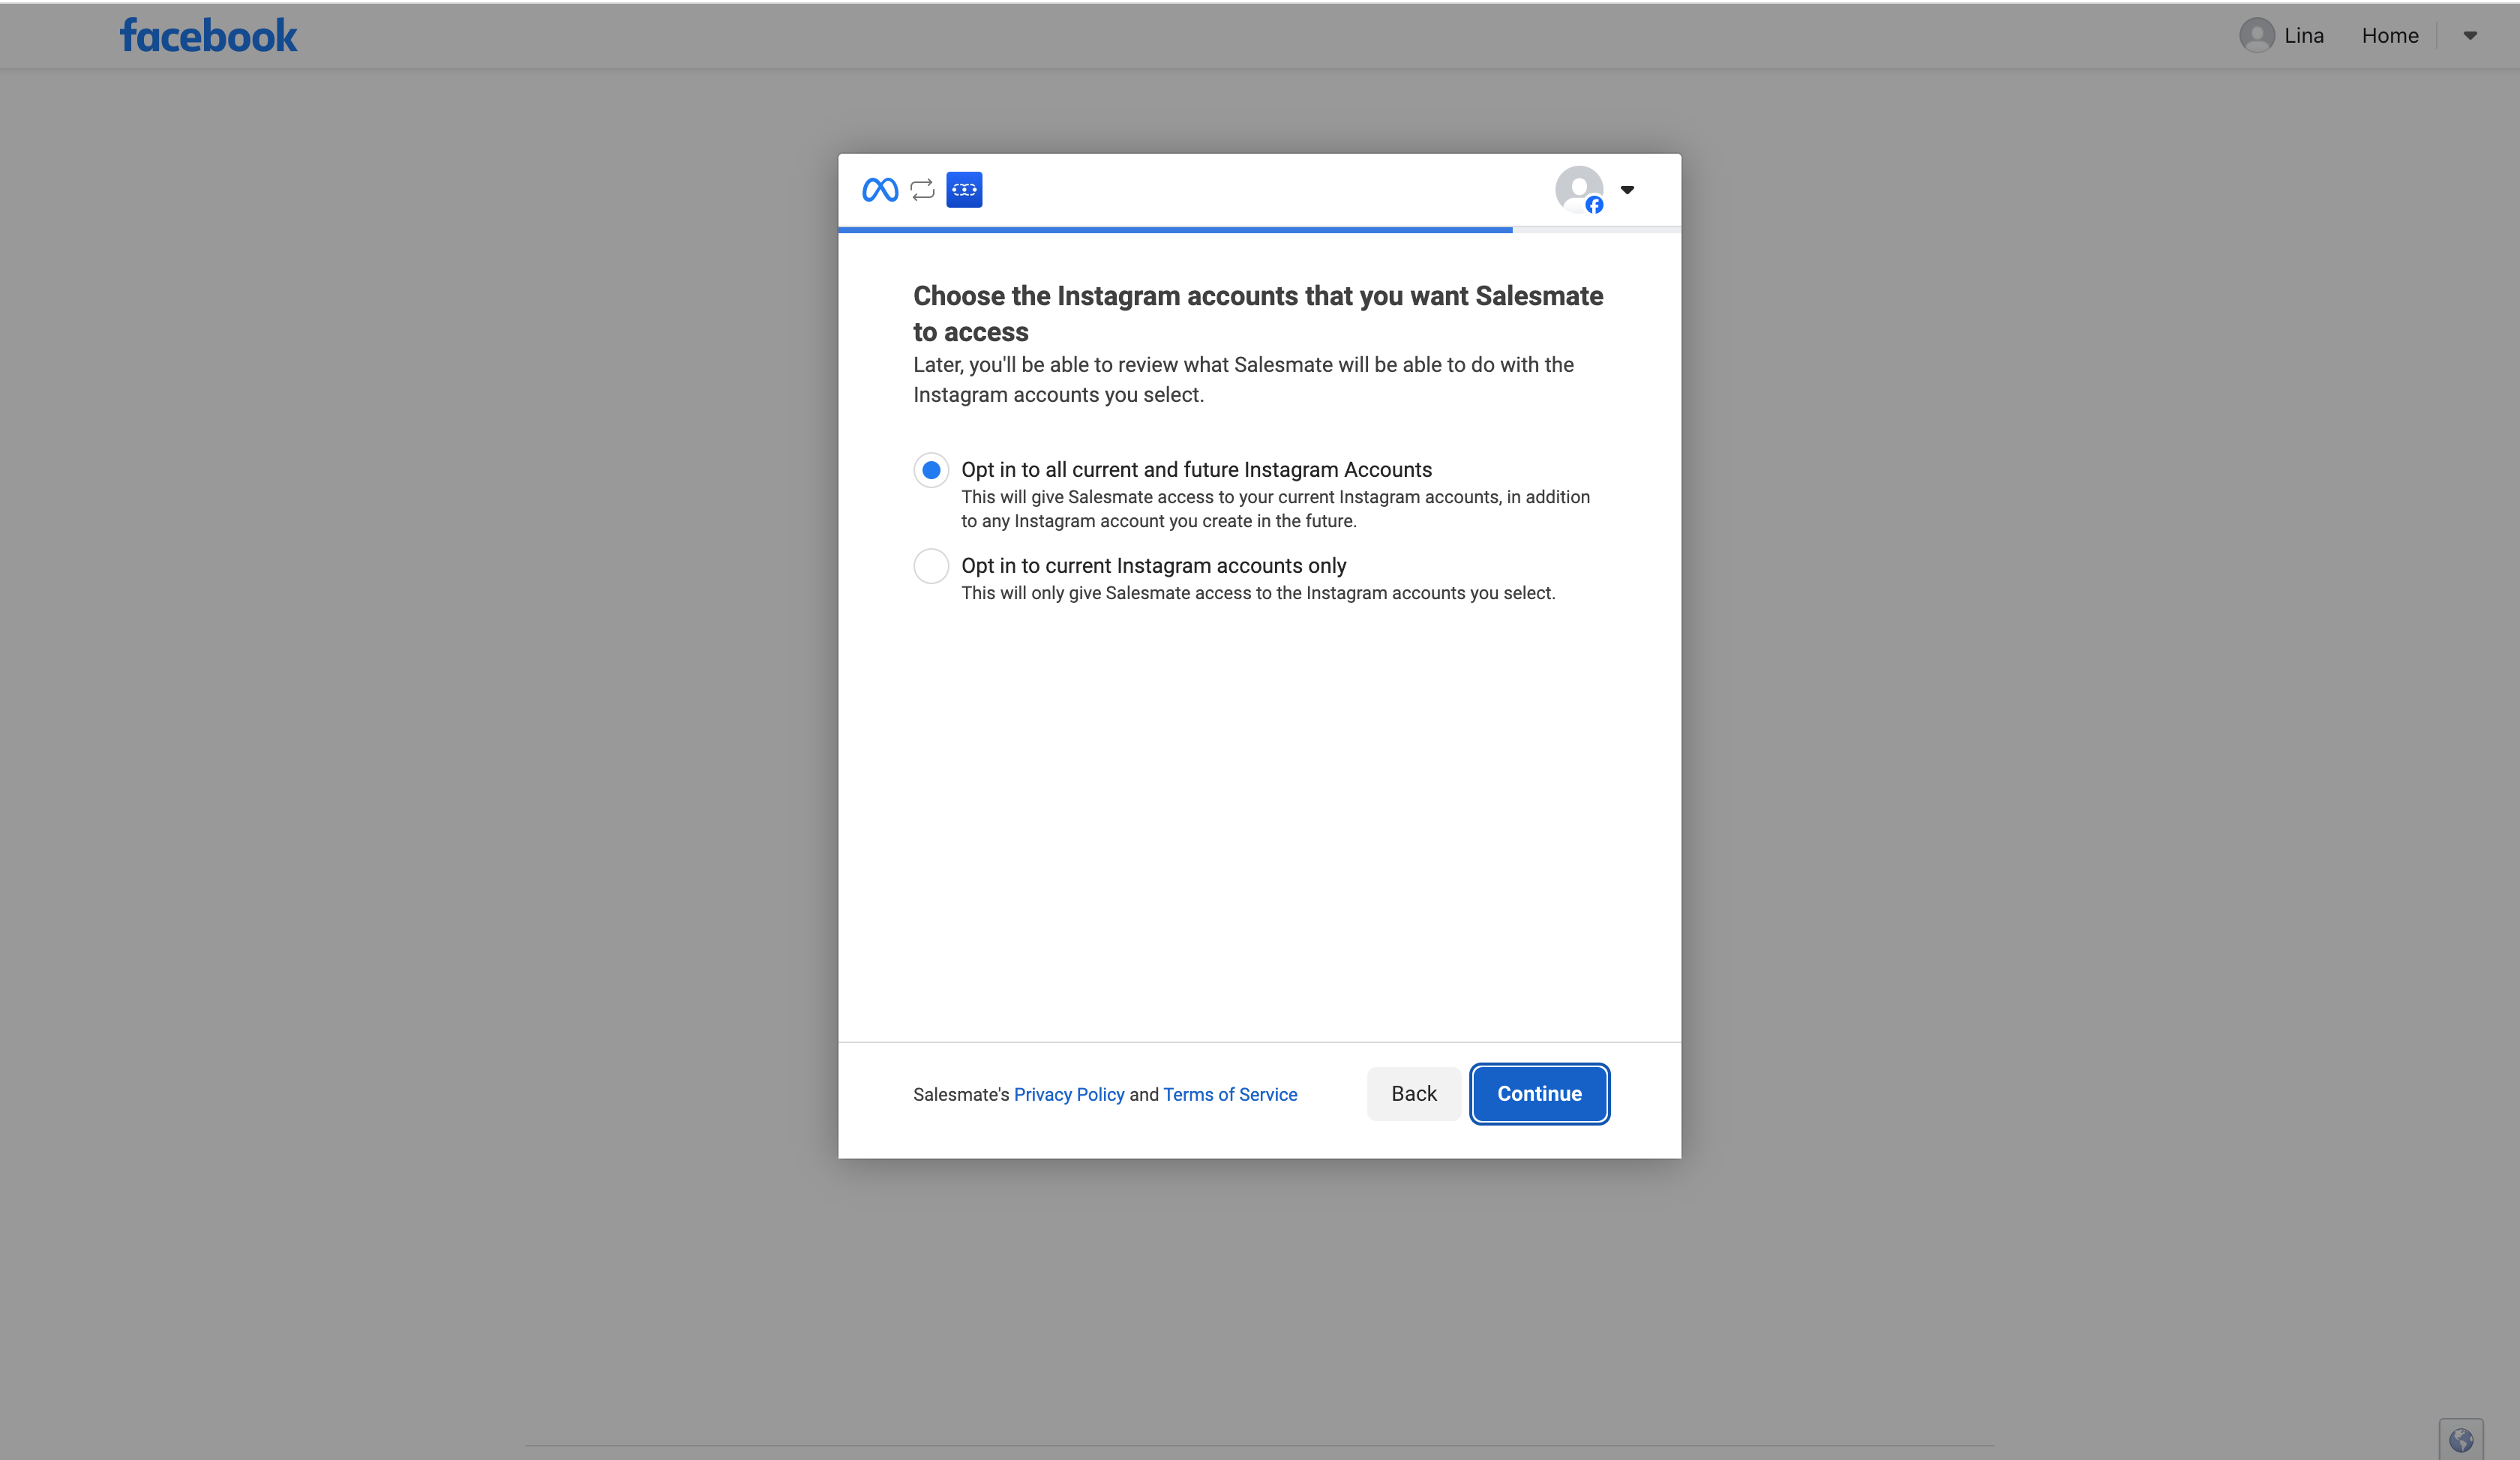Open Lina's profile from top bar
This screenshot has width=2520, height=1460.
(x=2303, y=36)
